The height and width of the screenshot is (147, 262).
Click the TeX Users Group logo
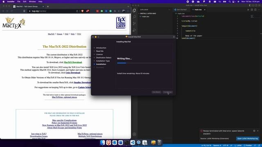pos(121,23)
